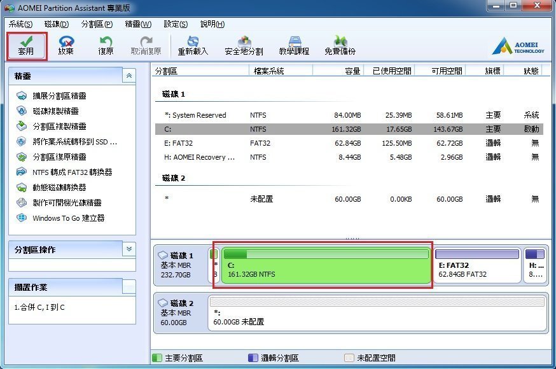Click 62.84GB capacity cell for E:
The height and width of the screenshot is (369, 556).
[x=347, y=143]
